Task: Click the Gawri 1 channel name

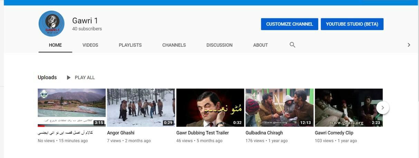Action: [x=85, y=21]
